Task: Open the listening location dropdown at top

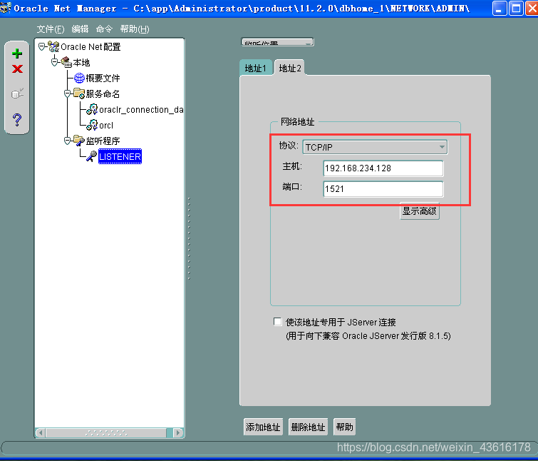Action: (x=277, y=43)
